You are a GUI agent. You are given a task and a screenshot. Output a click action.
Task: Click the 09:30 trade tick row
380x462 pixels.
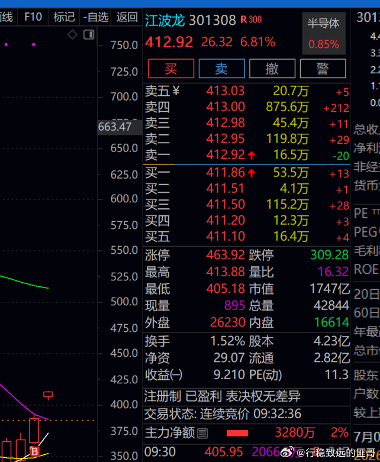[246, 452]
